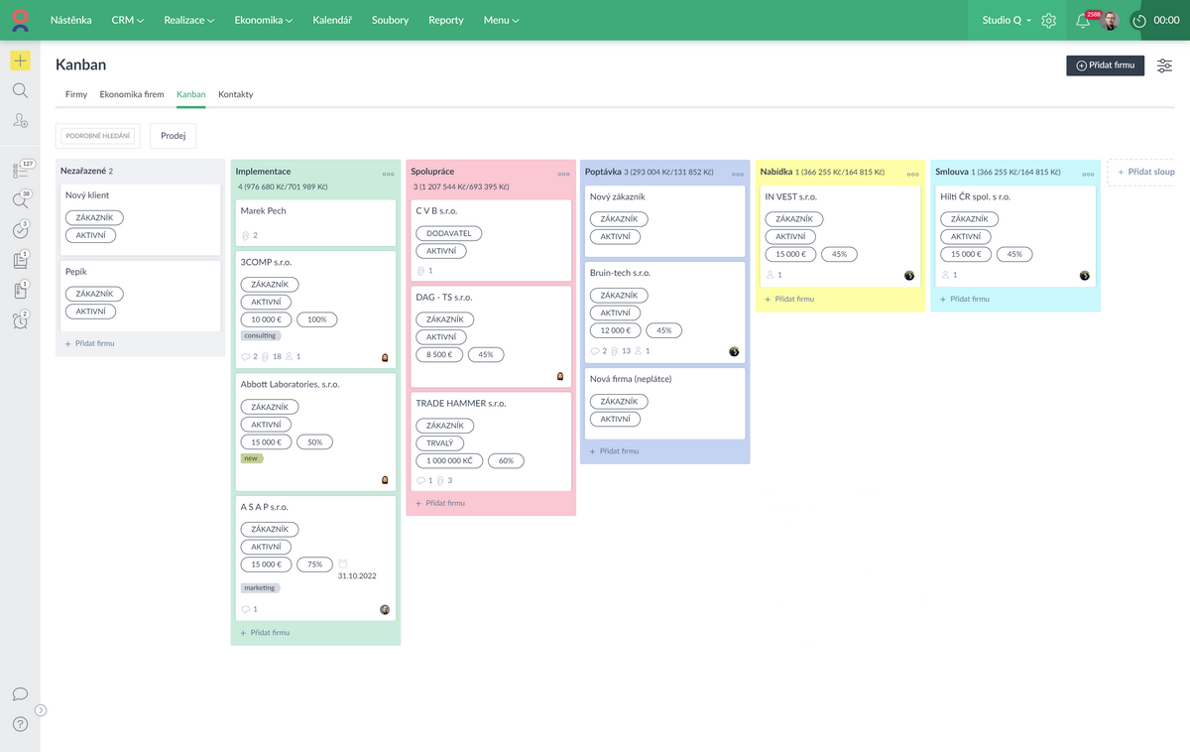Open the search magnifier in sidebar
1190x752 pixels.
20,90
